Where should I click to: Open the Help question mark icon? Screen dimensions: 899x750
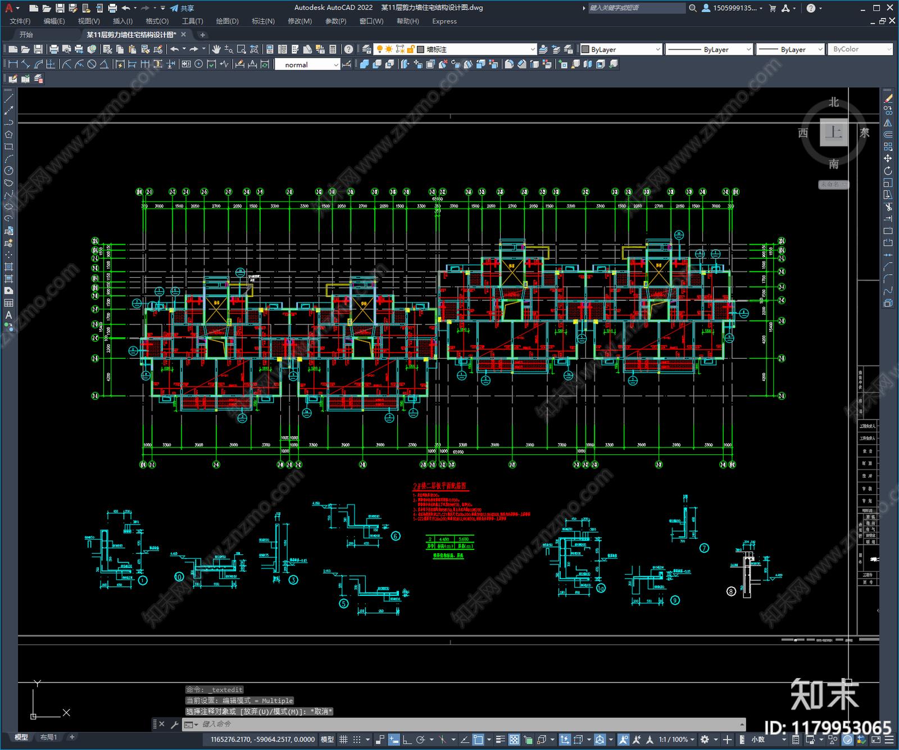349,49
